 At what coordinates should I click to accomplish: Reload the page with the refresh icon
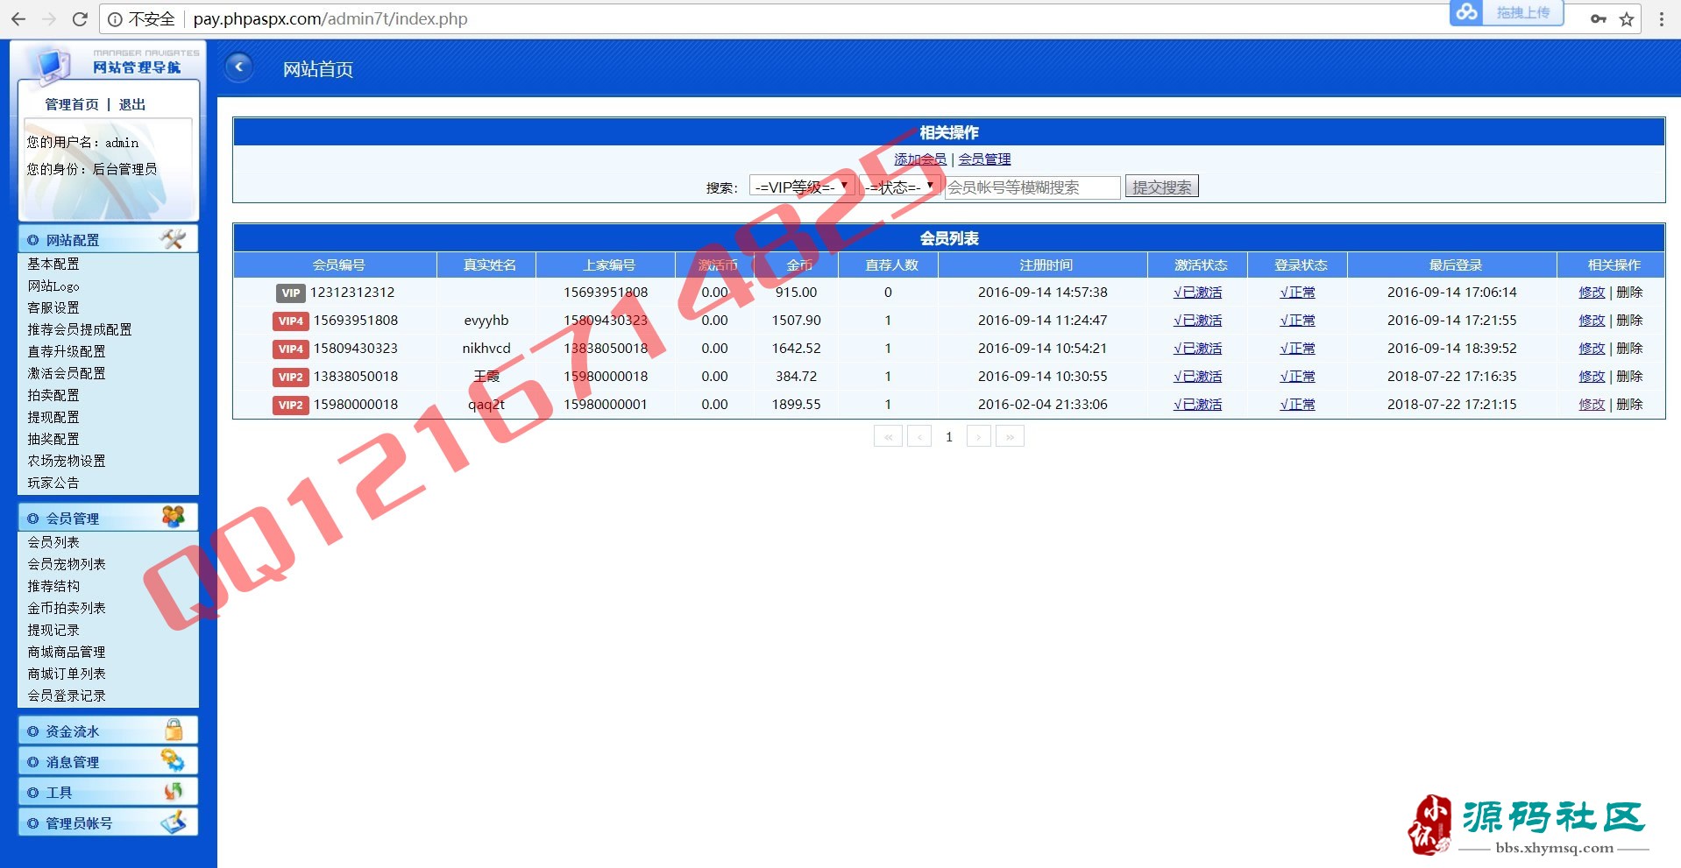[80, 18]
